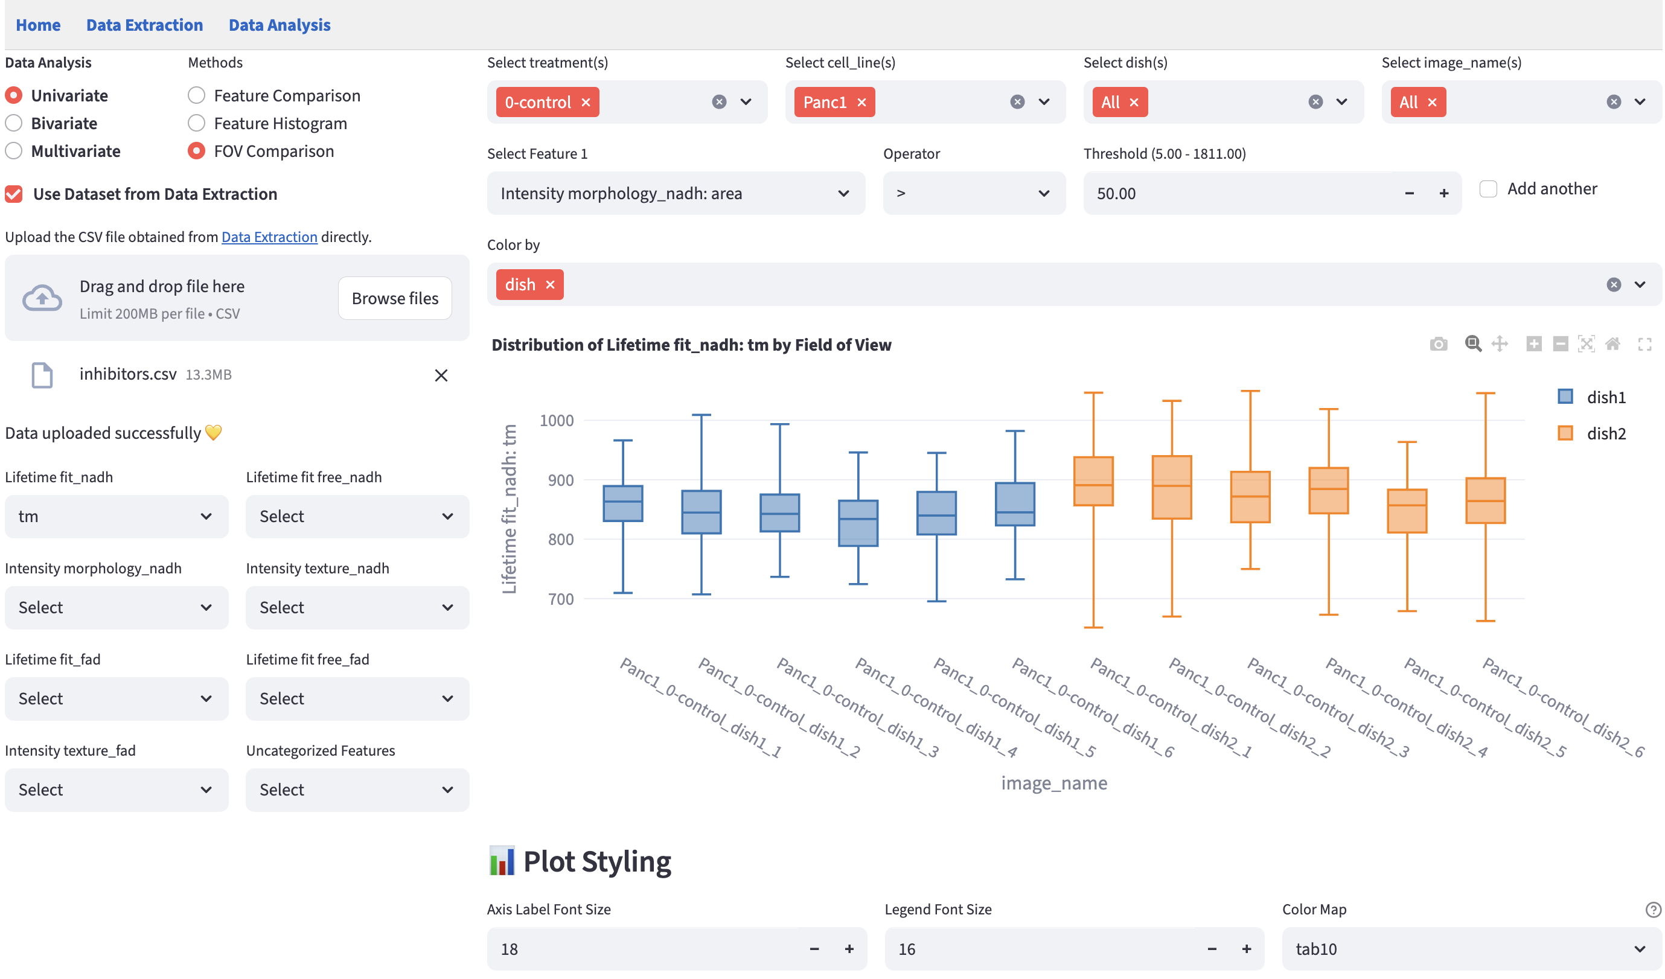
Task: Go to the Data Extraction page
Action: tap(145, 25)
